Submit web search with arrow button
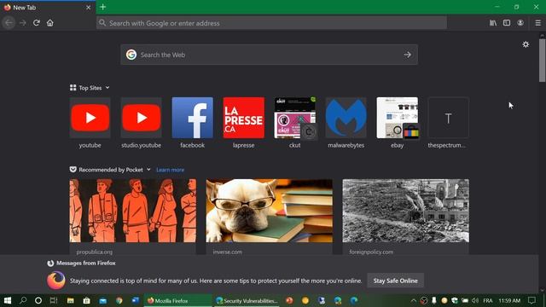This screenshot has height=307, width=546. (x=408, y=55)
